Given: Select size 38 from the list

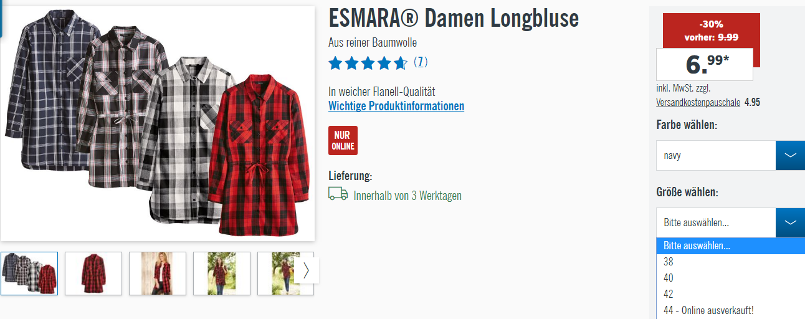Looking at the screenshot, I should pos(730,262).
